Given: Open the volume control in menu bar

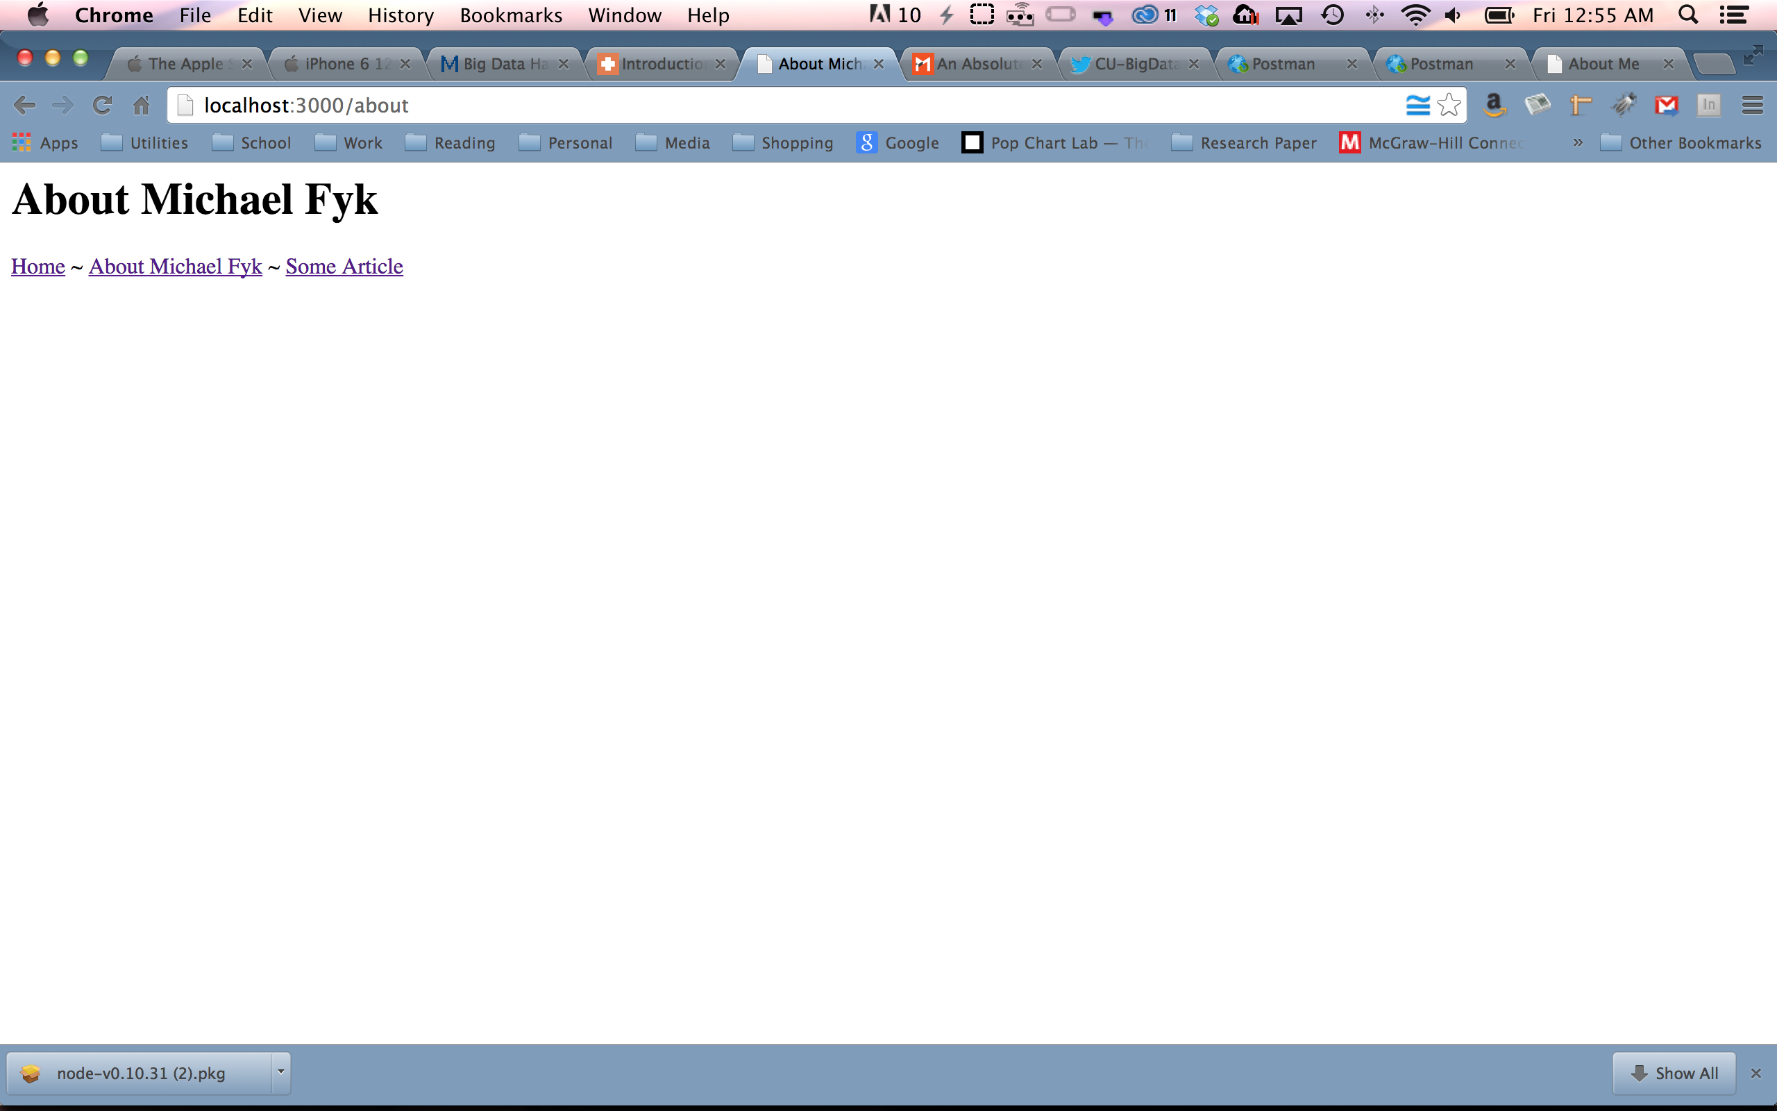Looking at the screenshot, I should pos(1453,15).
